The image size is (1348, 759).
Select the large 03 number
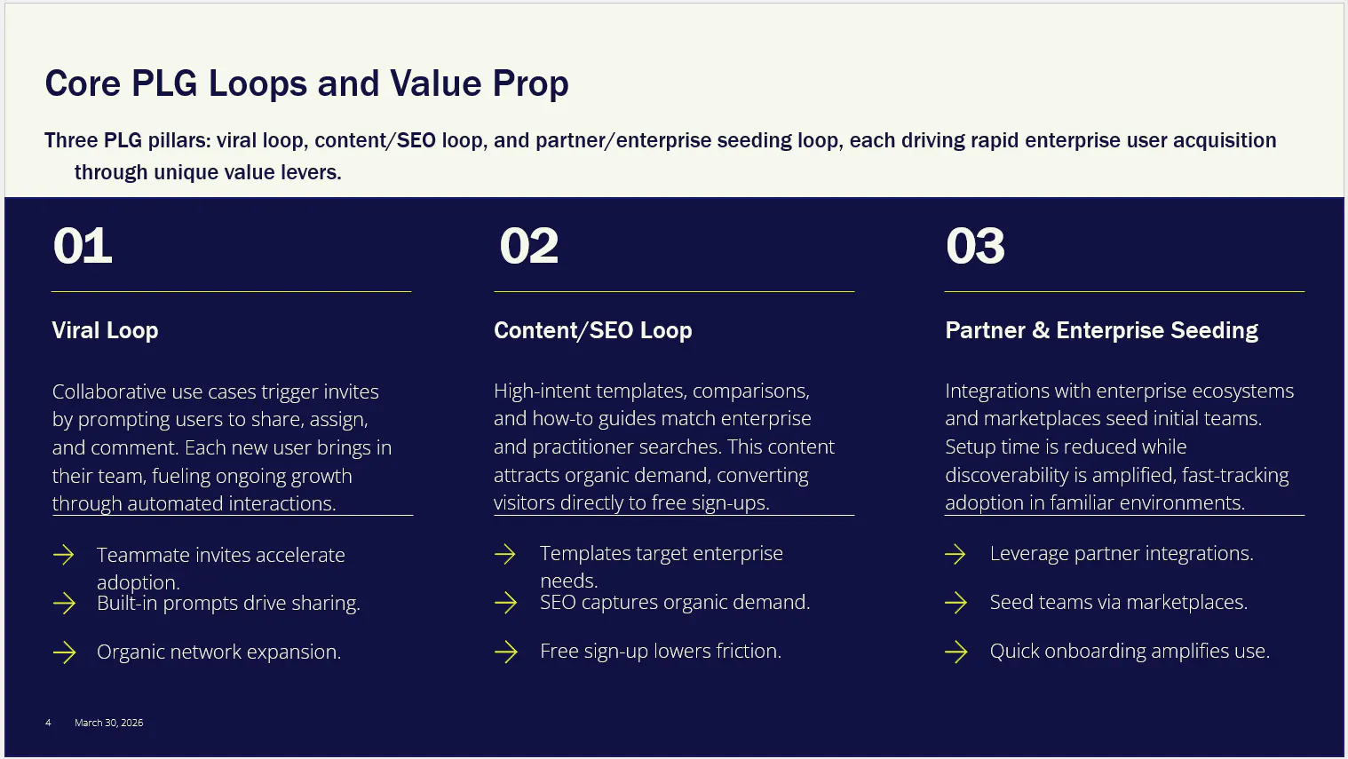click(975, 246)
